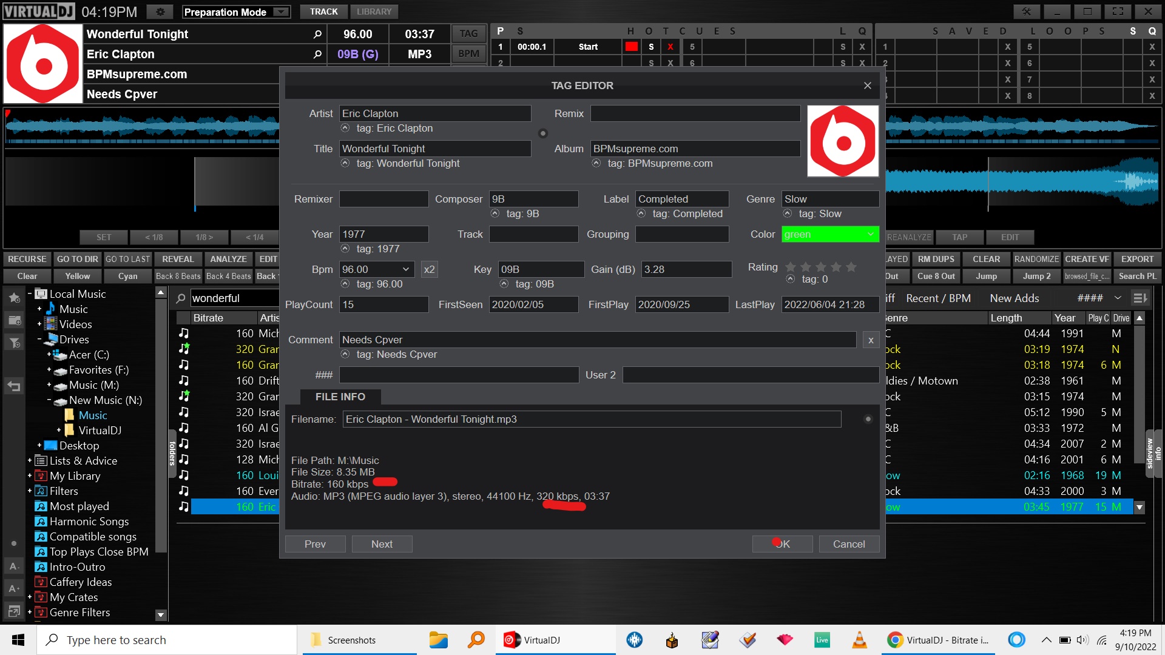Apply Artist tag suggestion arrow for Eric Clapton

345,128
